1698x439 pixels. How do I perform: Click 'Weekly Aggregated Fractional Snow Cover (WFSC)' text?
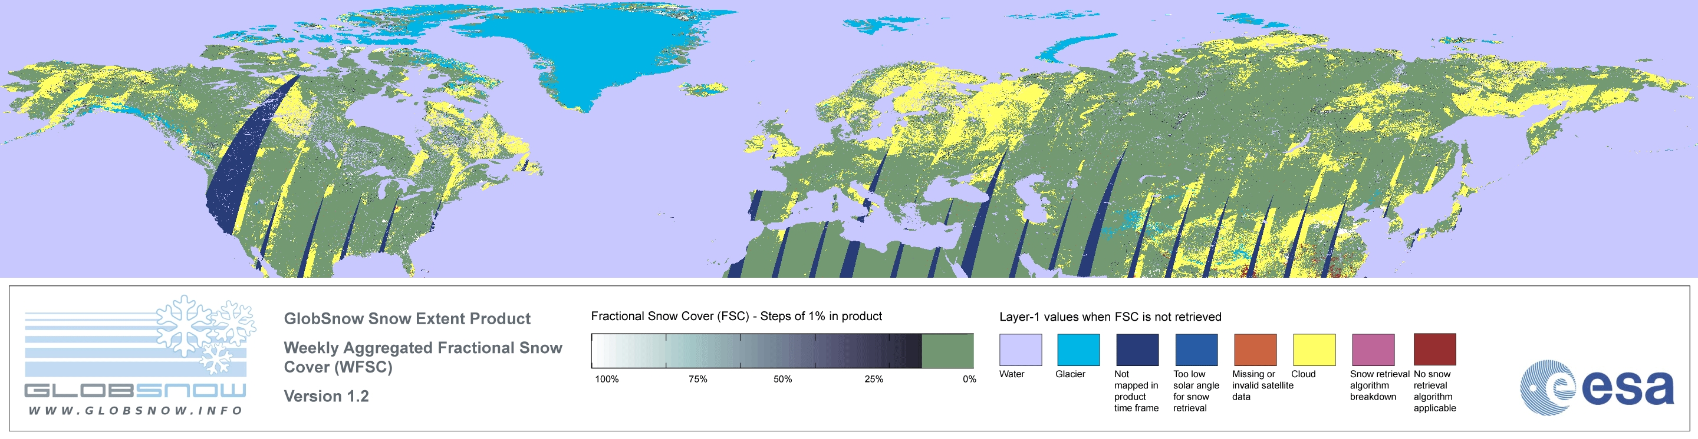coord(423,357)
